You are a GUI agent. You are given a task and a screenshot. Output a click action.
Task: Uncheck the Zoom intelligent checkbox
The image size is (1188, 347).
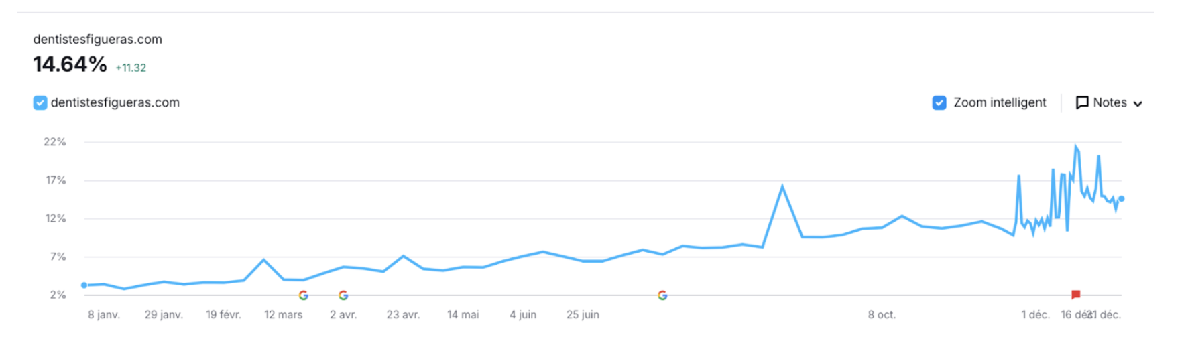tap(939, 102)
